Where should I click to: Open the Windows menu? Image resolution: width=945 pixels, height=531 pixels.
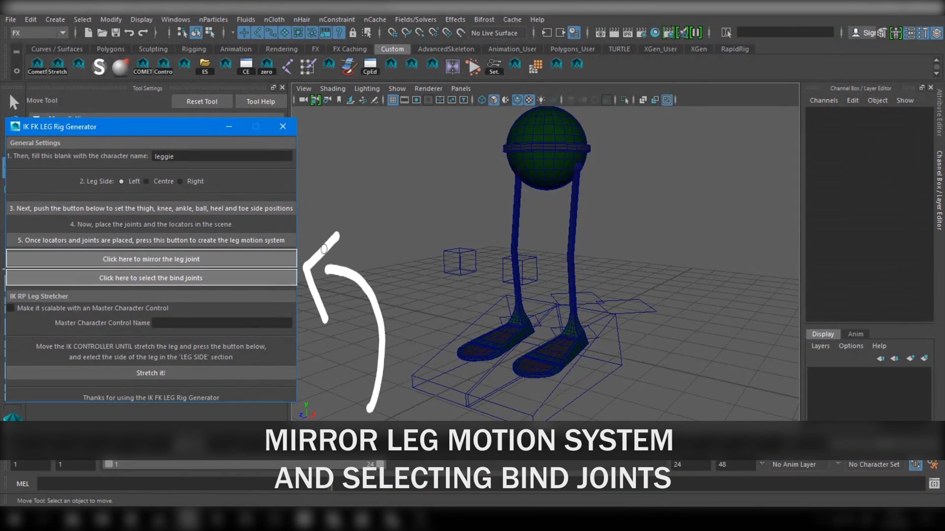point(175,19)
